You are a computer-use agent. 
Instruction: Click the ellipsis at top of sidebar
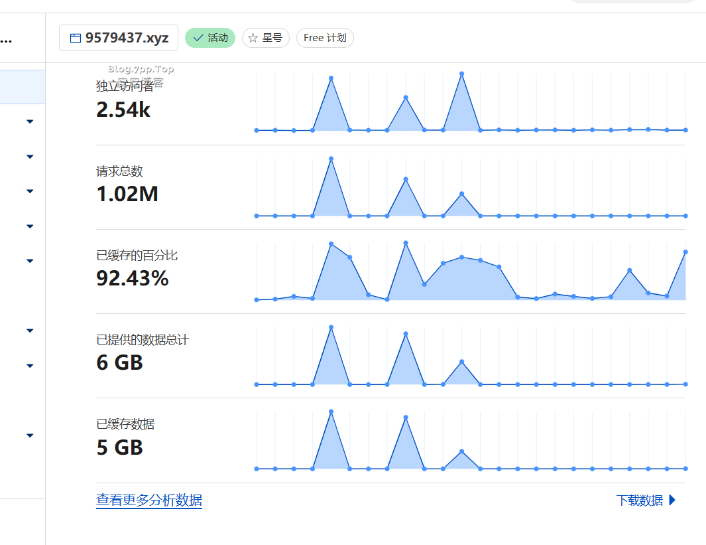6,40
